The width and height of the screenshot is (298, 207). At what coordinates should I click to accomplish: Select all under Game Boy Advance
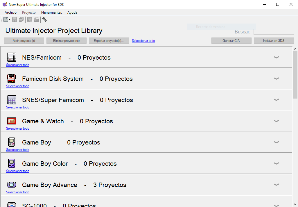pos(18,192)
